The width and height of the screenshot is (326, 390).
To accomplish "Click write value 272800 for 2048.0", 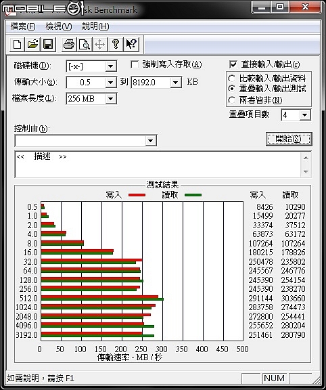I will (260, 317).
